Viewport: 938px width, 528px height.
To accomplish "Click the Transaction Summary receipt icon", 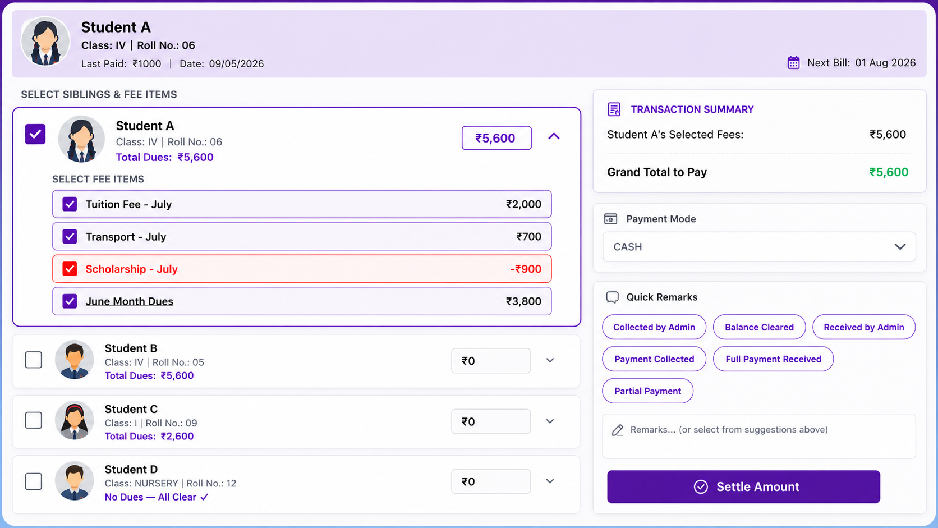I will (614, 109).
